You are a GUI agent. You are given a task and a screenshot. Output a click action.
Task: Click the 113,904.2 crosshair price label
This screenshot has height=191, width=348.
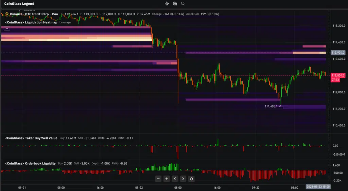pyautogui.click(x=338, y=53)
